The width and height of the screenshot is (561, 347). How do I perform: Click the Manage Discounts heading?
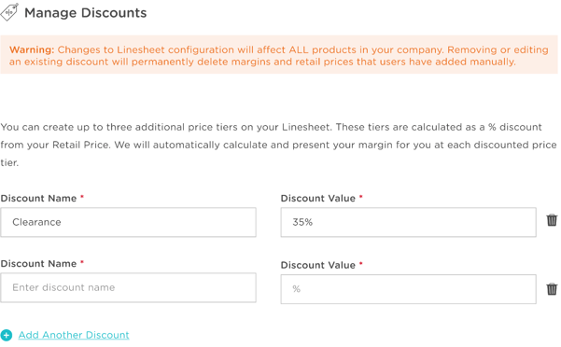click(86, 13)
